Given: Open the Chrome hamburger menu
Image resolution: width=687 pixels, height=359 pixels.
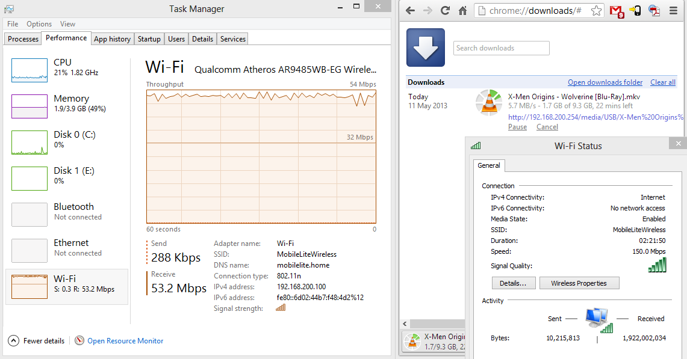Looking at the screenshot, I should pyautogui.click(x=674, y=11).
